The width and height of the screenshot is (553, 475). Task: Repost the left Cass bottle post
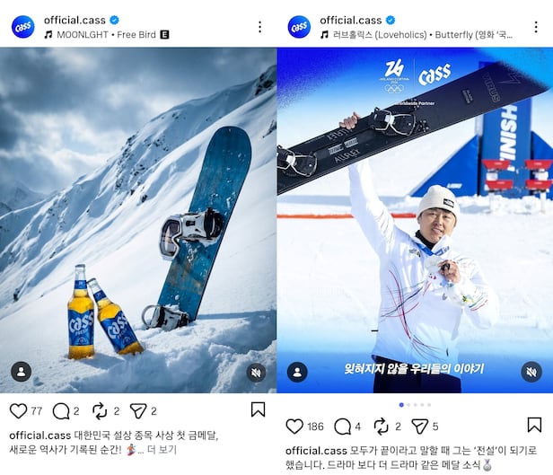coord(100,411)
